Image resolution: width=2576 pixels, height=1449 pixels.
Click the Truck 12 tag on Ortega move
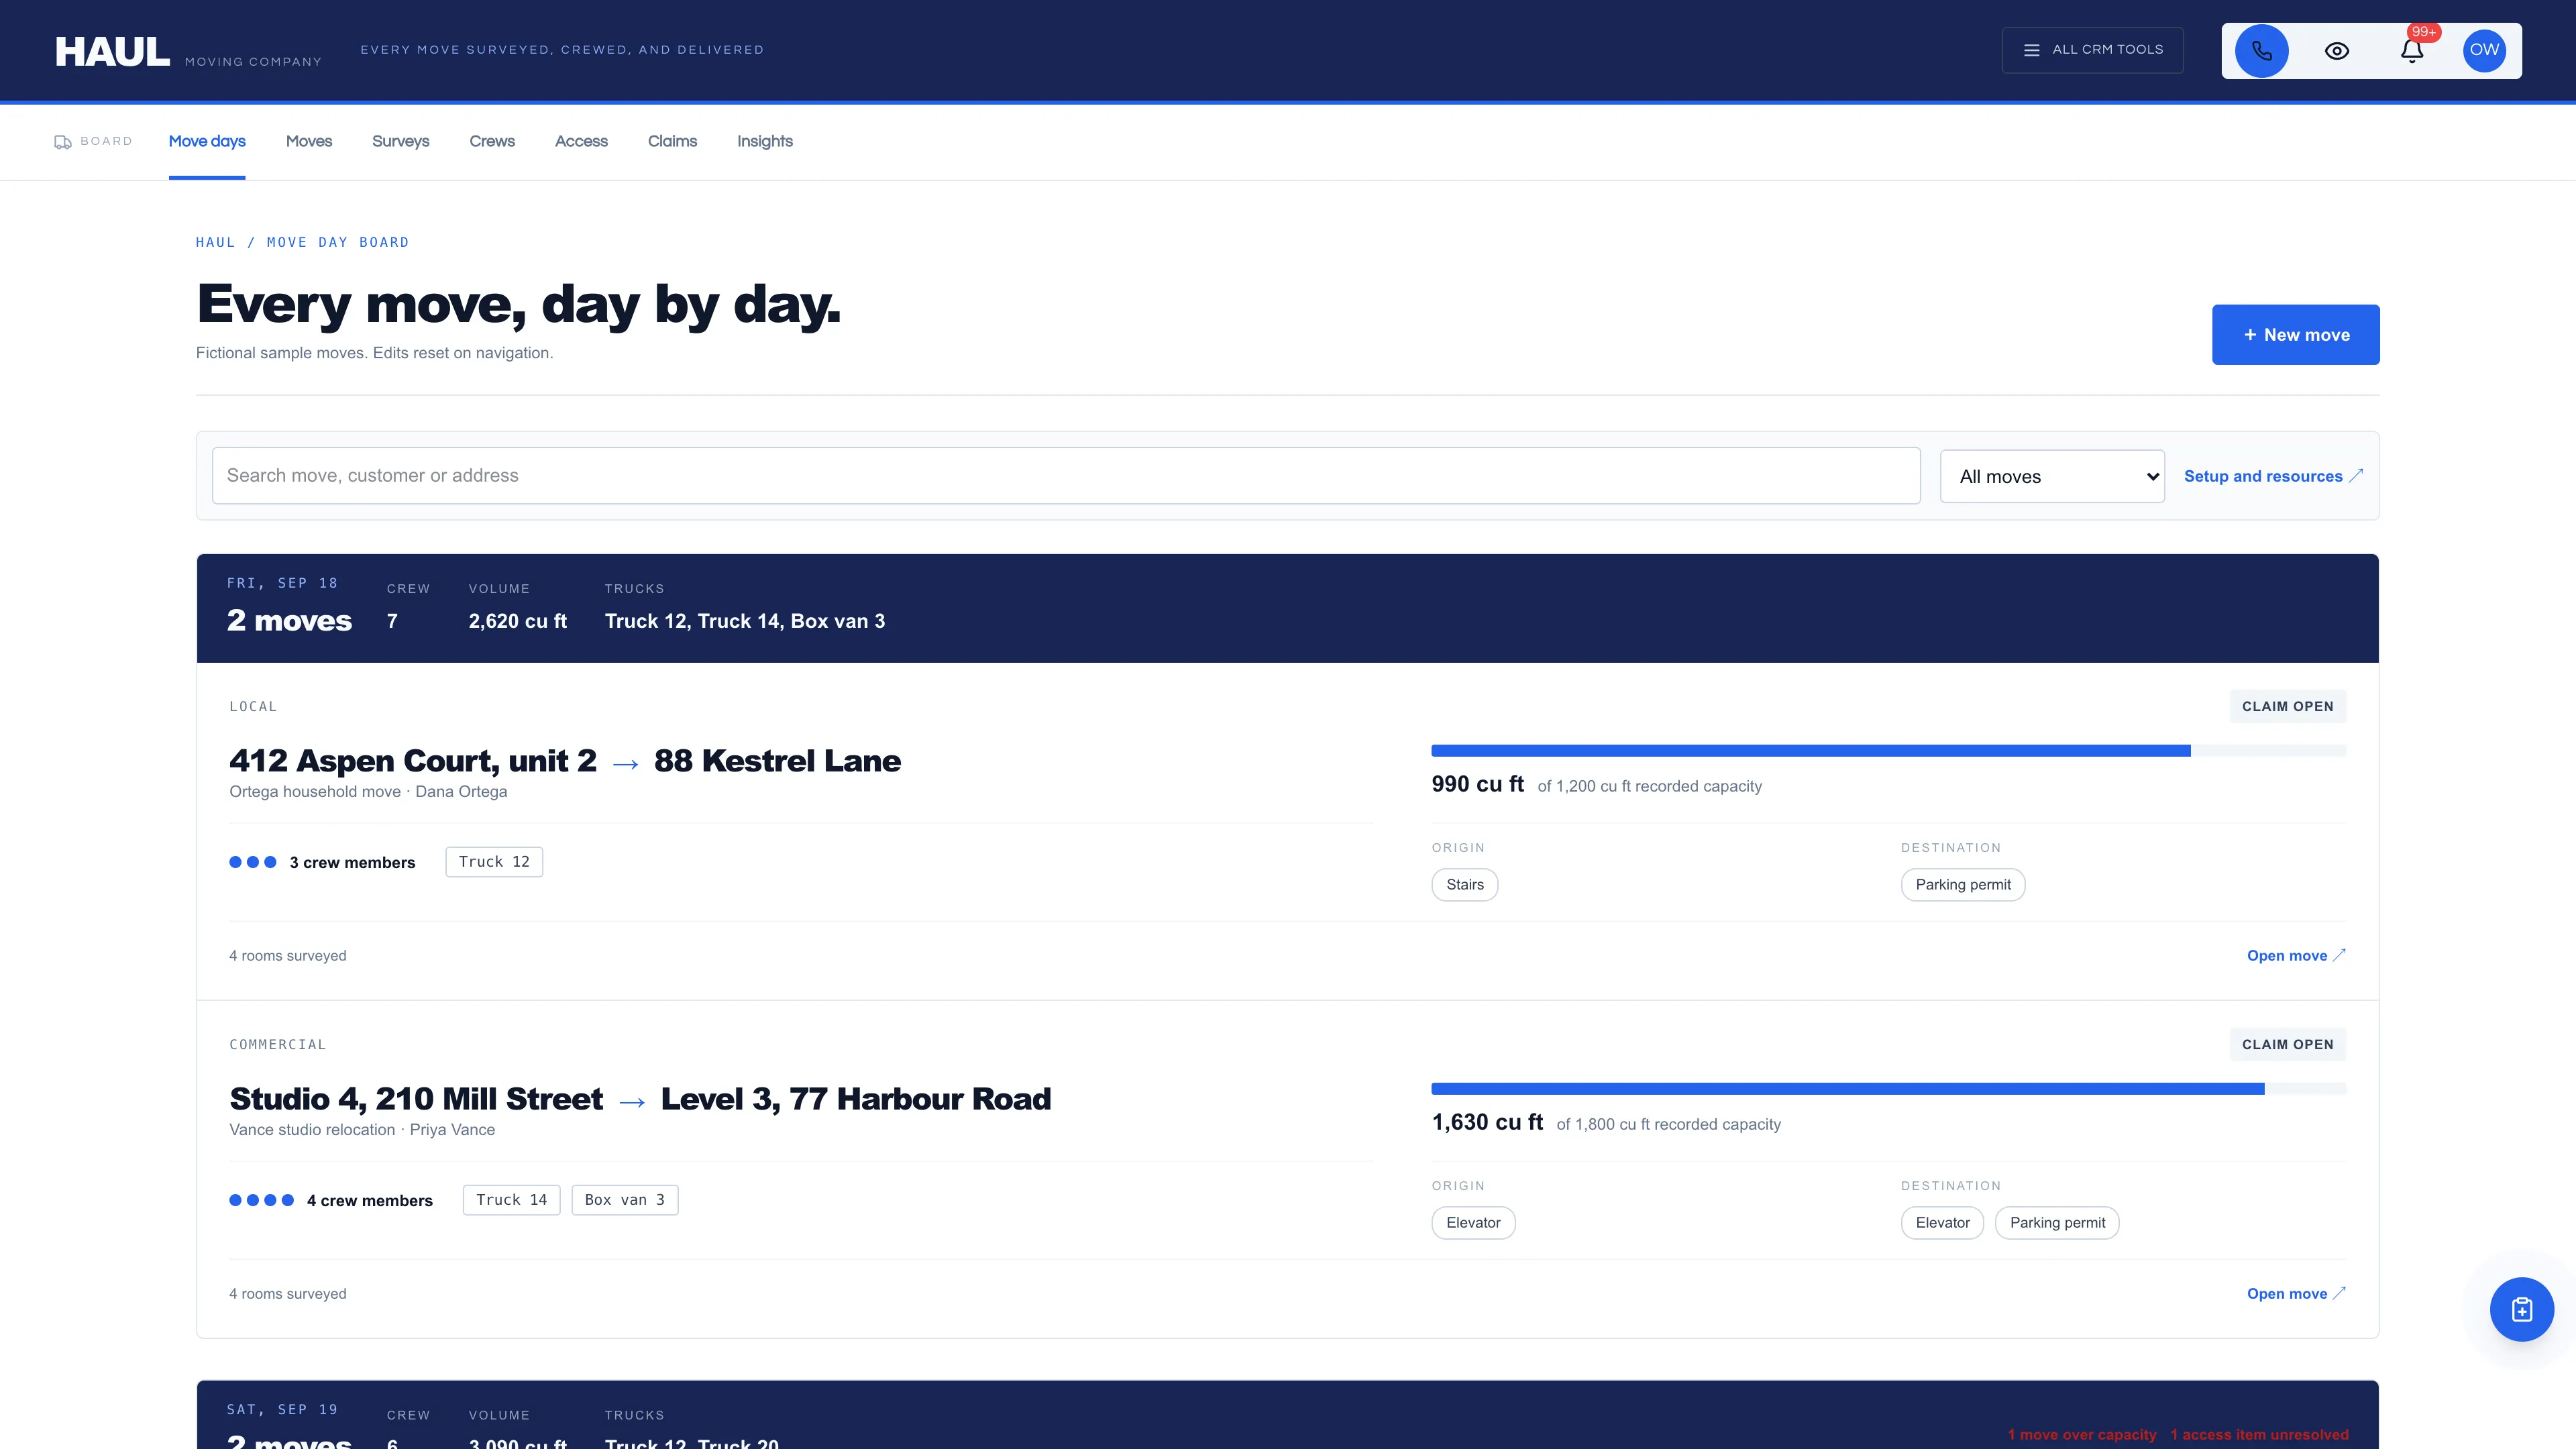point(494,862)
